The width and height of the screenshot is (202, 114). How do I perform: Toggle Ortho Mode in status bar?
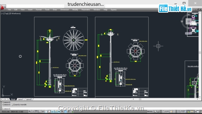click(39, 111)
